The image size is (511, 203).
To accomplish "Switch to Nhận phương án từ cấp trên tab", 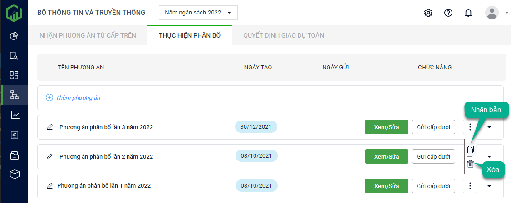I will tap(88, 35).
